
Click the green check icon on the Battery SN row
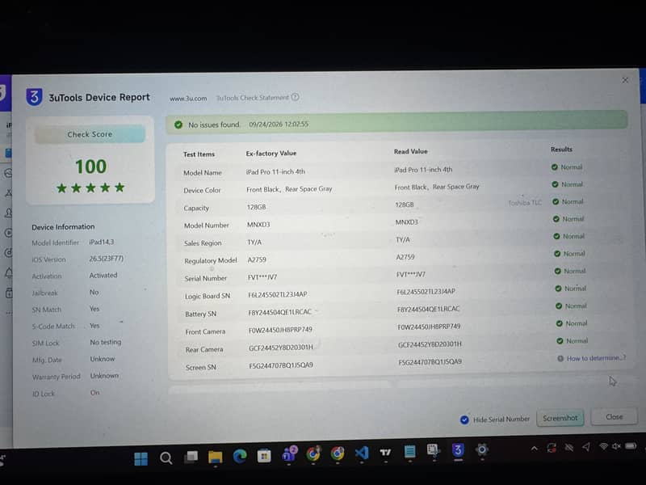tap(559, 306)
